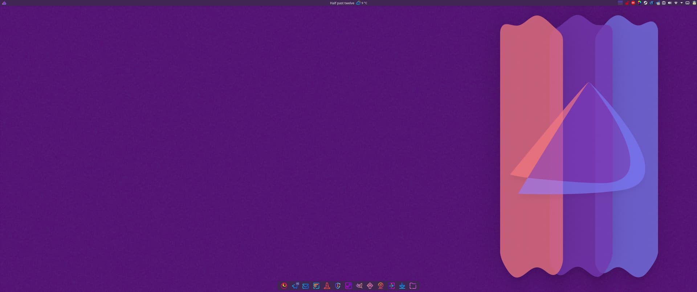Click the virtual desktop pager in the top panel
The width and height of the screenshot is (697, 292).
[620, 3]
